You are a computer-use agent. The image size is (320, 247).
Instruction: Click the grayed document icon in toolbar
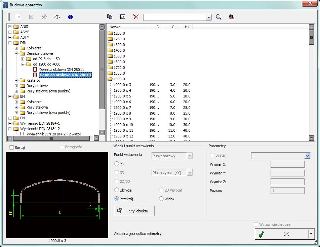(31, 17)
